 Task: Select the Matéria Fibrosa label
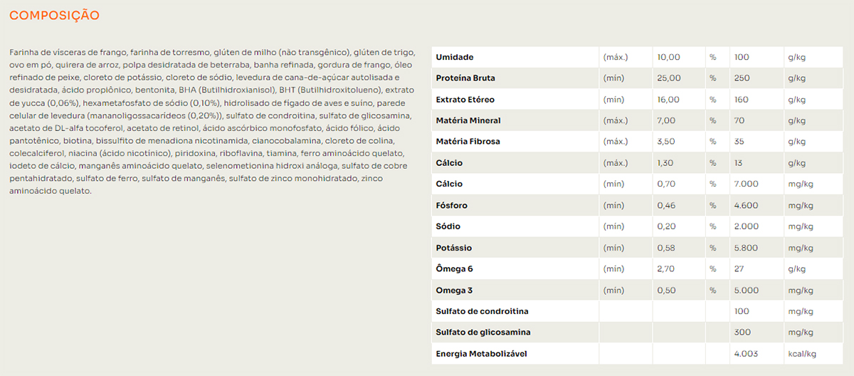[468, 142]
